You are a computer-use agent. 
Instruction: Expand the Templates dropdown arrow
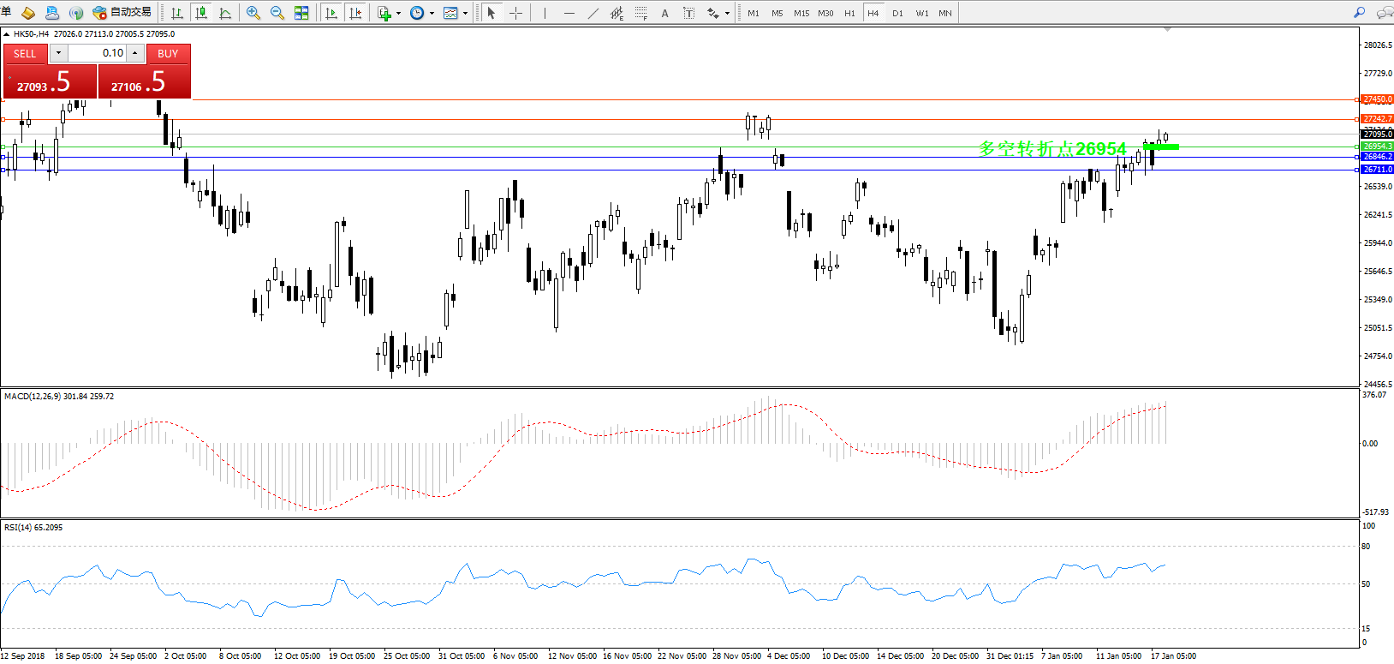click(x=465, y=13)
